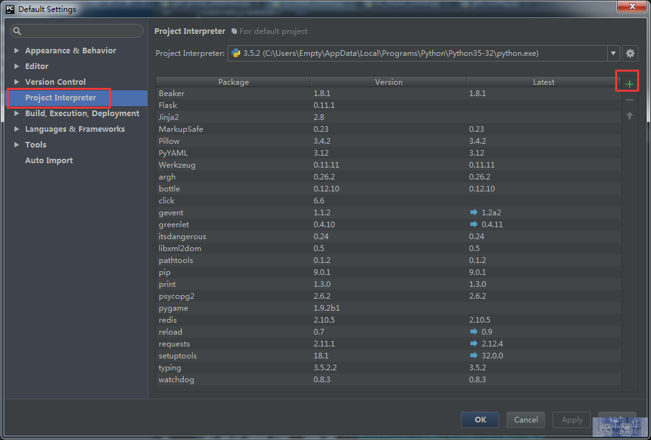Viewport: 651px width, 440px height.
Task: Select Project Interpreter in settings tree
Action: [x=61, y=98]
